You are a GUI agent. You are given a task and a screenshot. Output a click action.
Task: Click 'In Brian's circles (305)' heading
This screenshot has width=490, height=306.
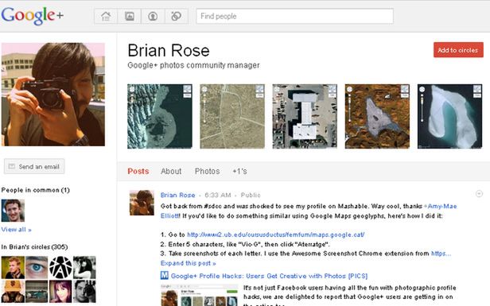click(34, 246)
